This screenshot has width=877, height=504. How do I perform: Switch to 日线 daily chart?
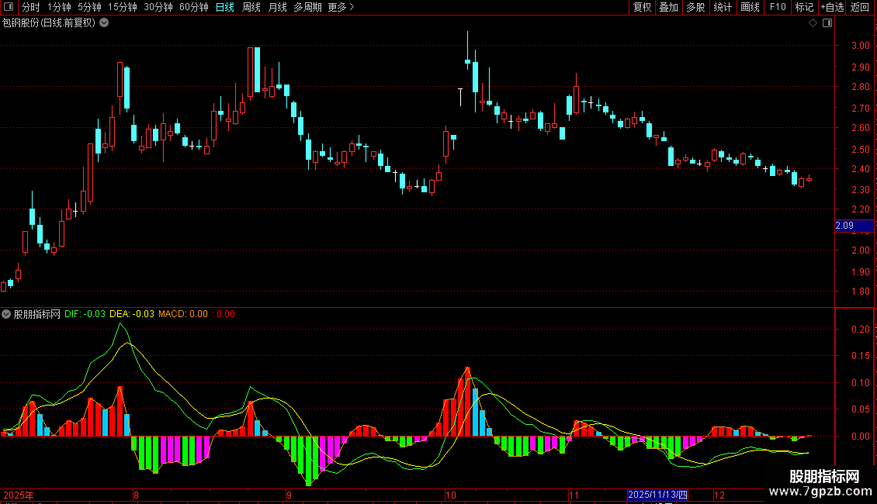[x=225, y=7]
